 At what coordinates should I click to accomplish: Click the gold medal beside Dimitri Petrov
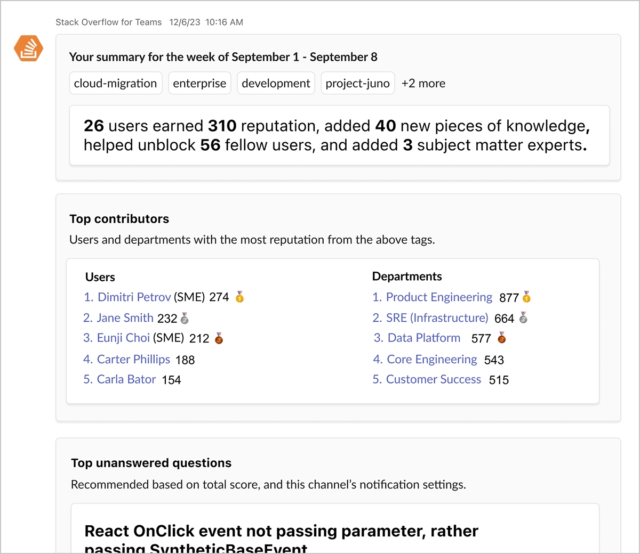pos(240,297)
